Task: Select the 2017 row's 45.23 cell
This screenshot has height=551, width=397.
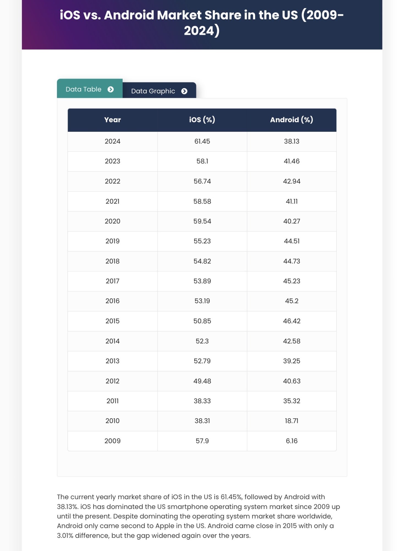Action: tap(291, 281)
